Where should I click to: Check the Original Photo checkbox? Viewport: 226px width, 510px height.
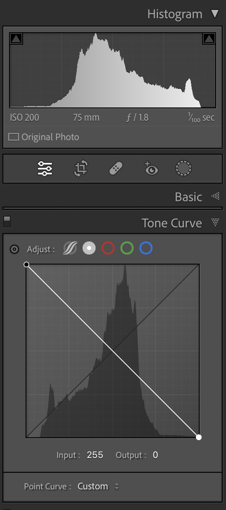14,137
